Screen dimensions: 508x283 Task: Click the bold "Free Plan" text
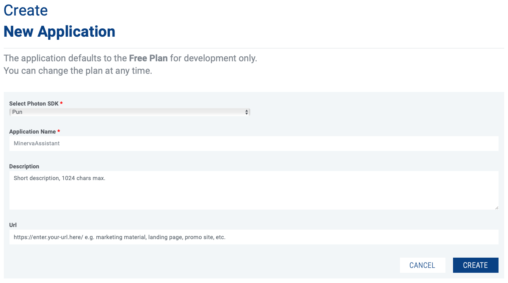pos(148,59)
